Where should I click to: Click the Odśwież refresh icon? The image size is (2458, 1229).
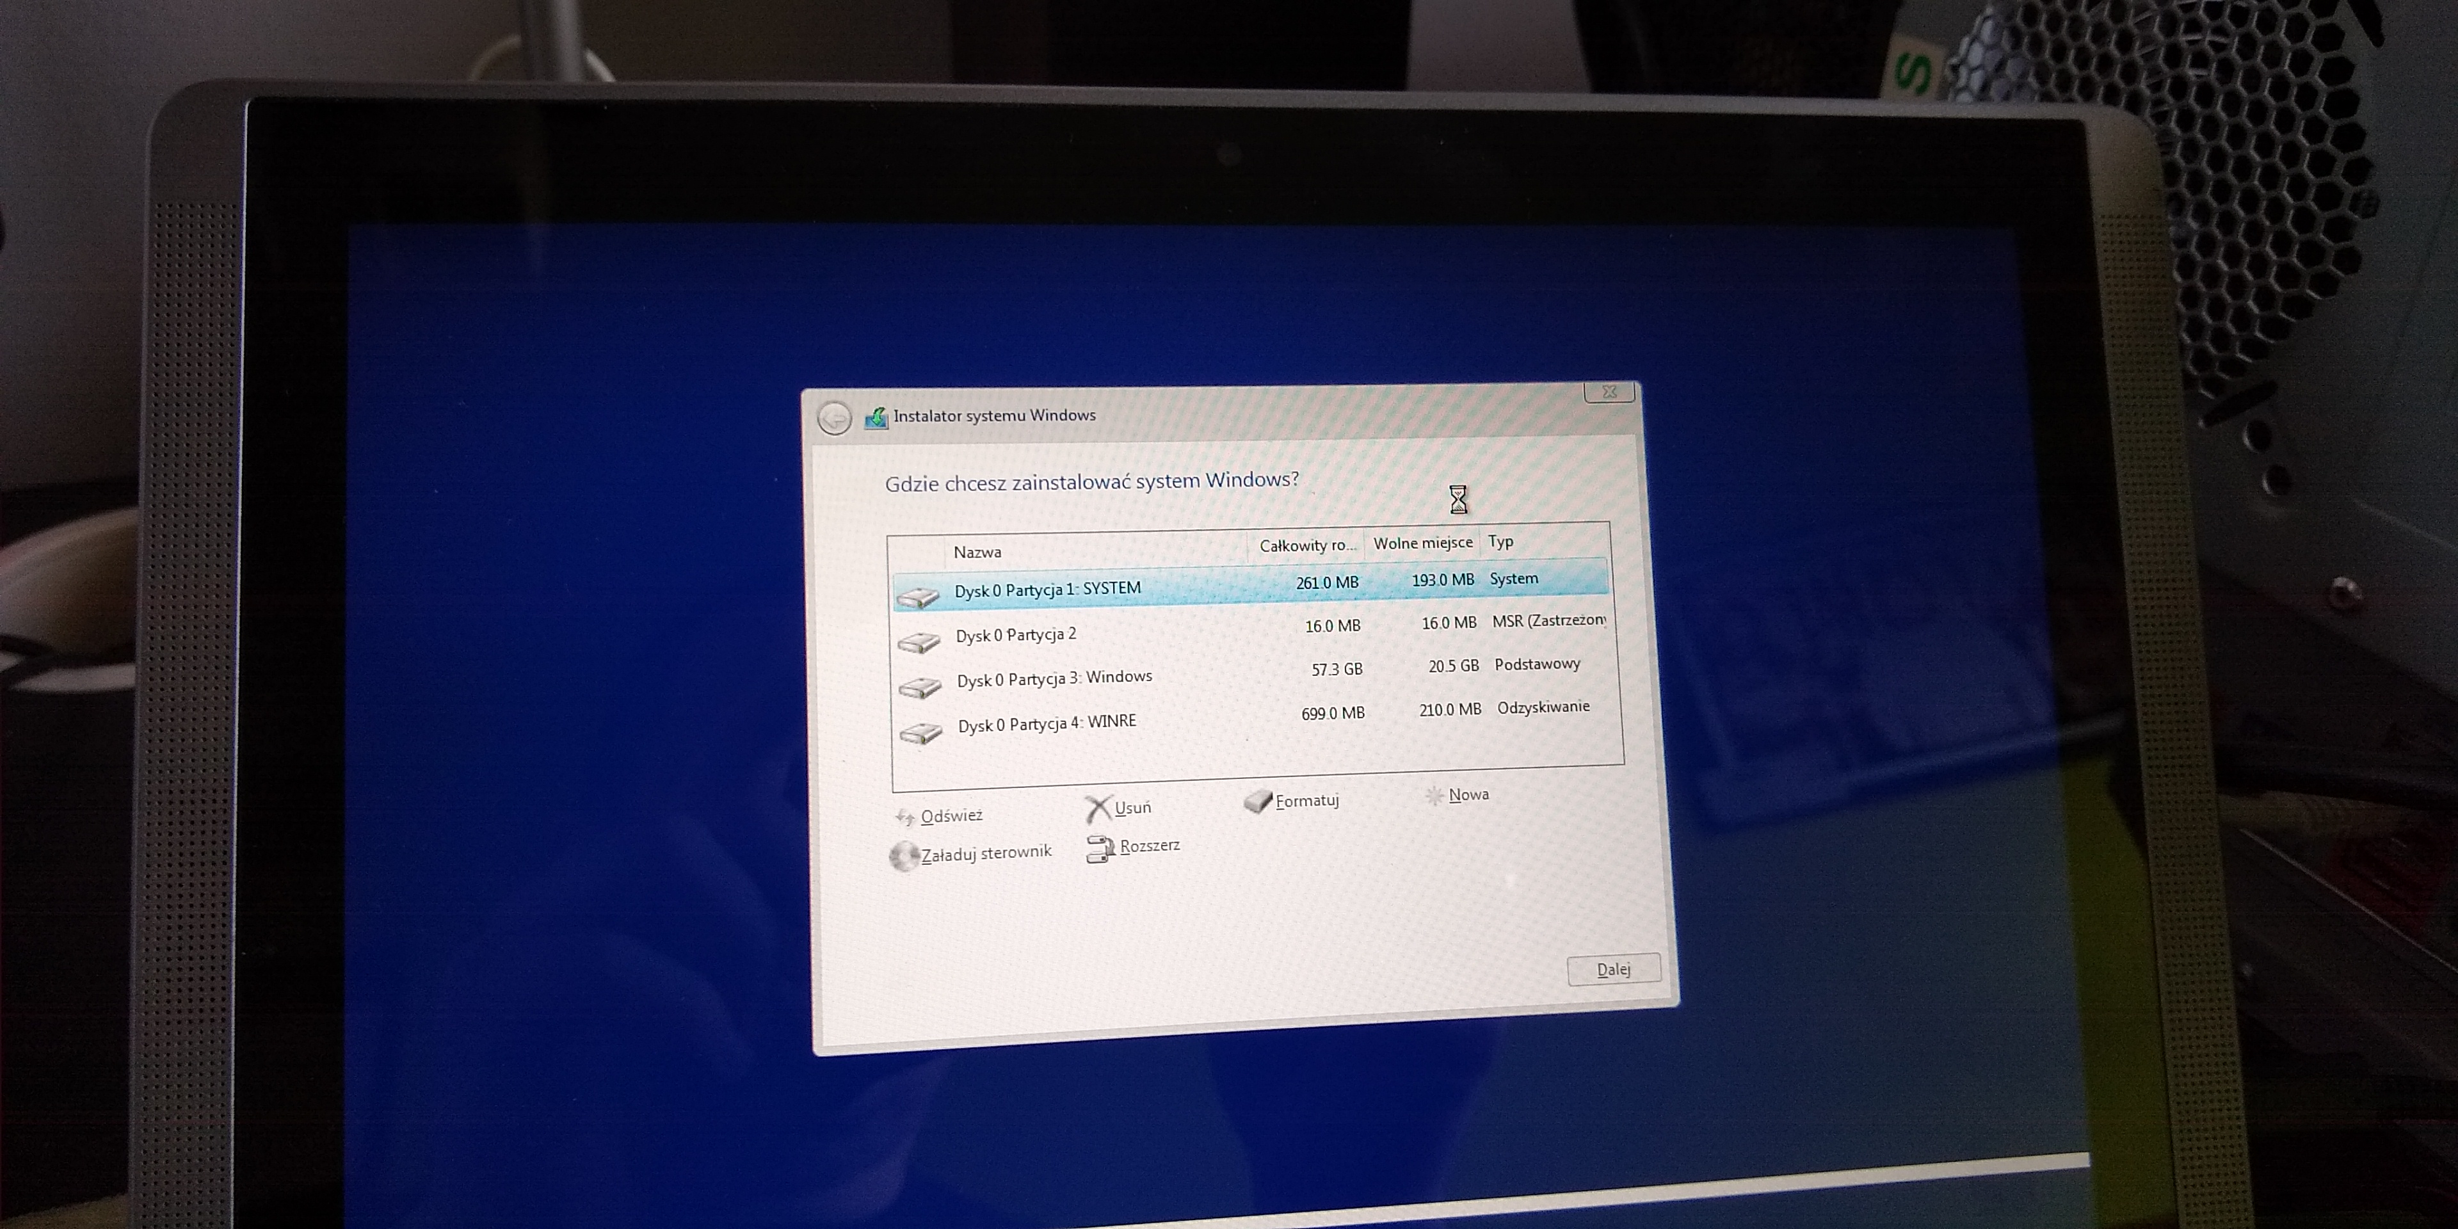coord(906,818)
